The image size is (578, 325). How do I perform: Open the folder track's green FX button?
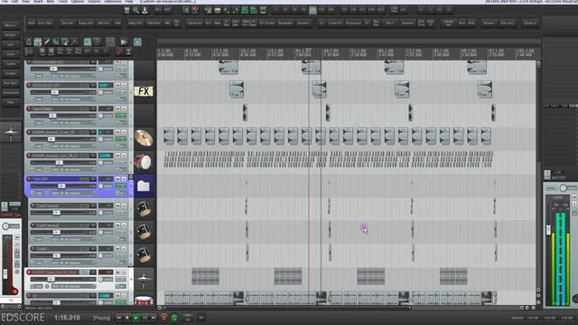[x=120, y=186]
